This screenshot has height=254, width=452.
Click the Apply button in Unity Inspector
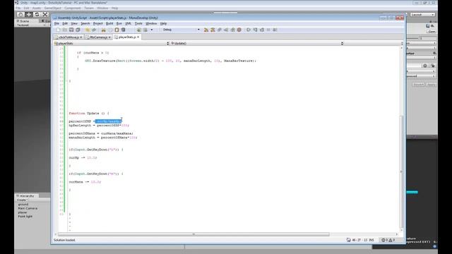[431, 85]
